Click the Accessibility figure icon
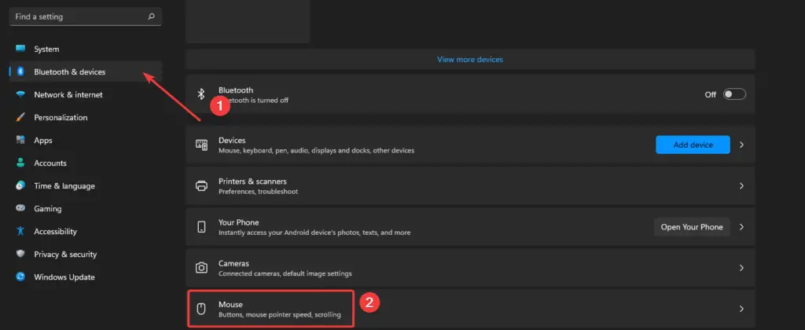 [20, 232]
